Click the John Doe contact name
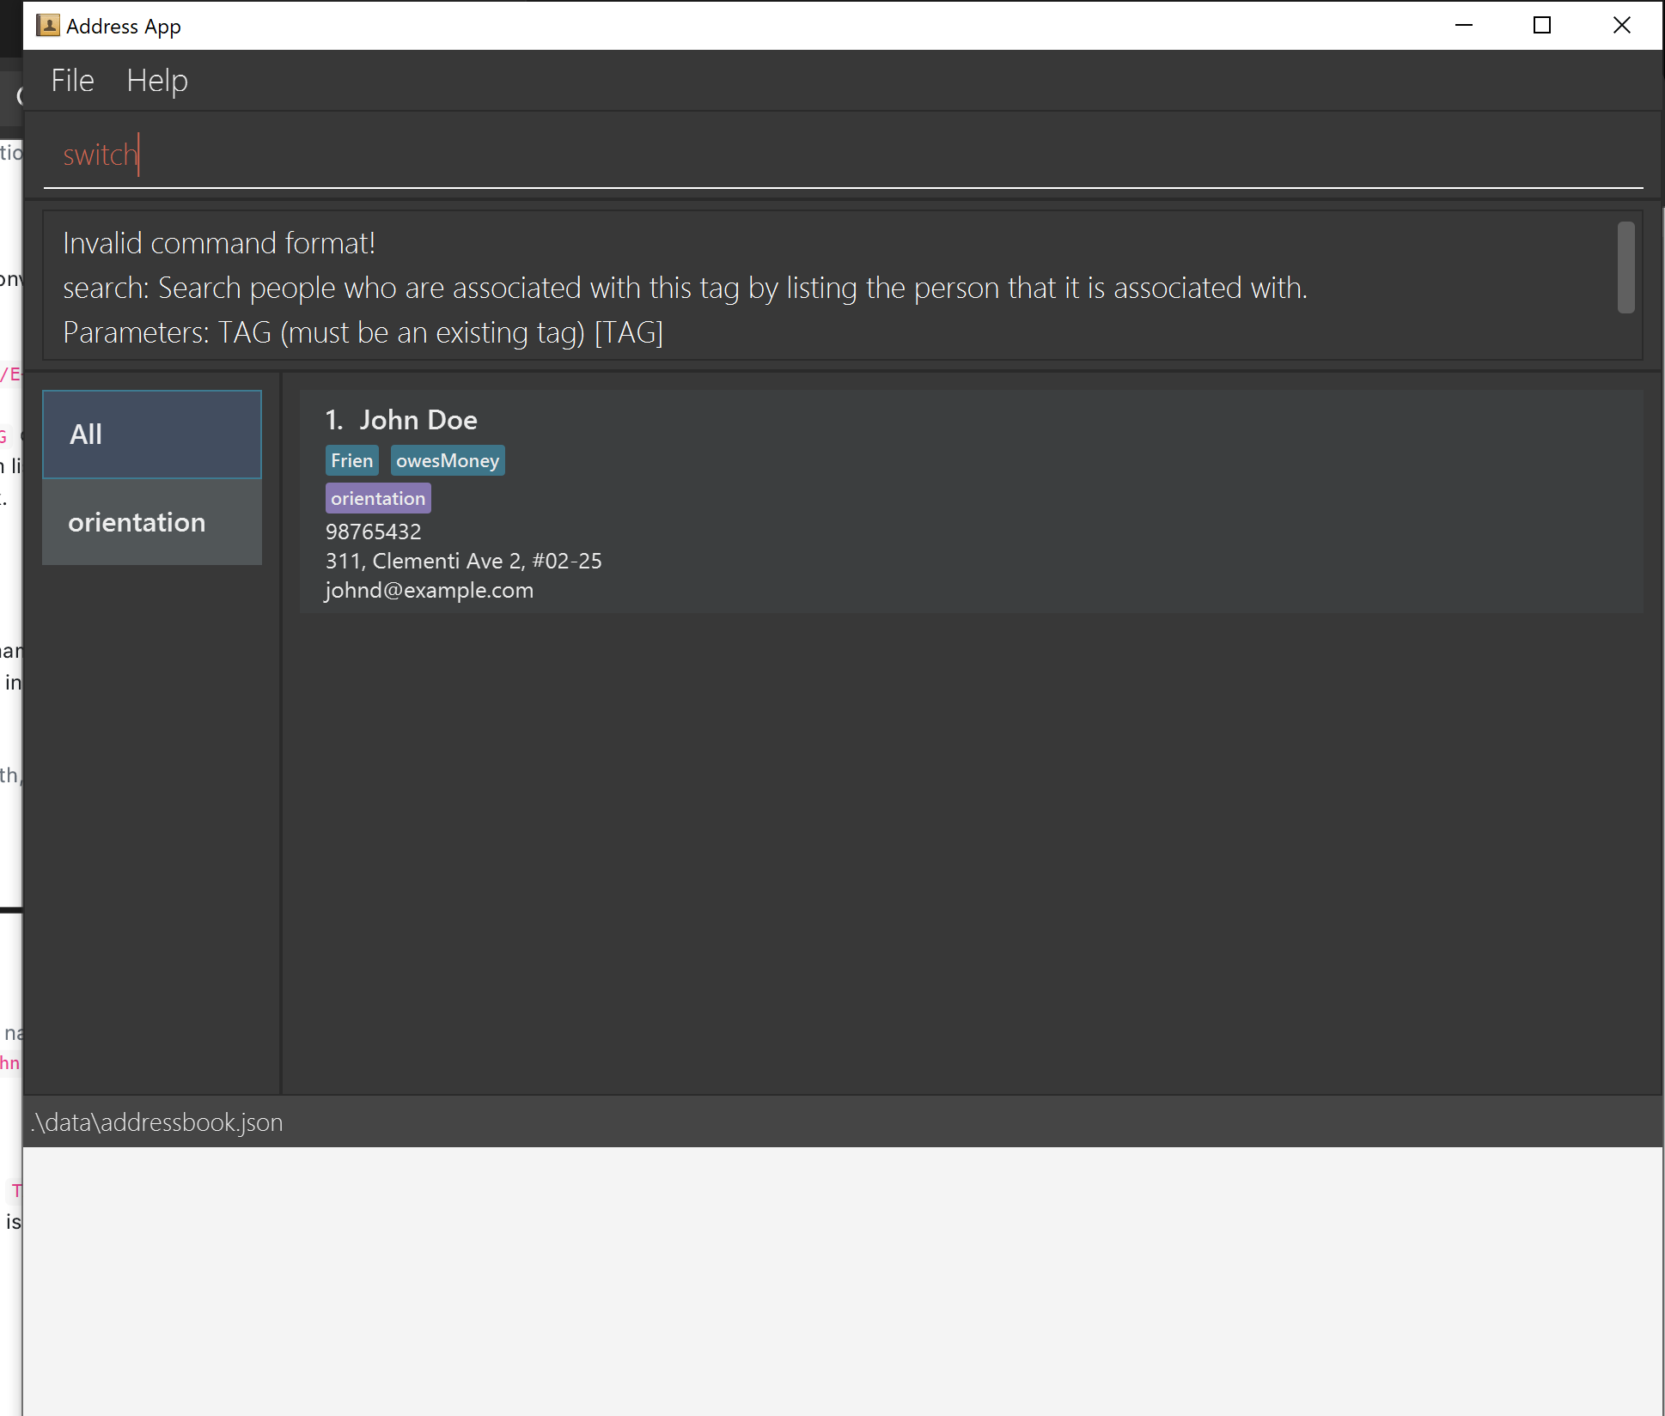1665x1416 pixels. 418,420
